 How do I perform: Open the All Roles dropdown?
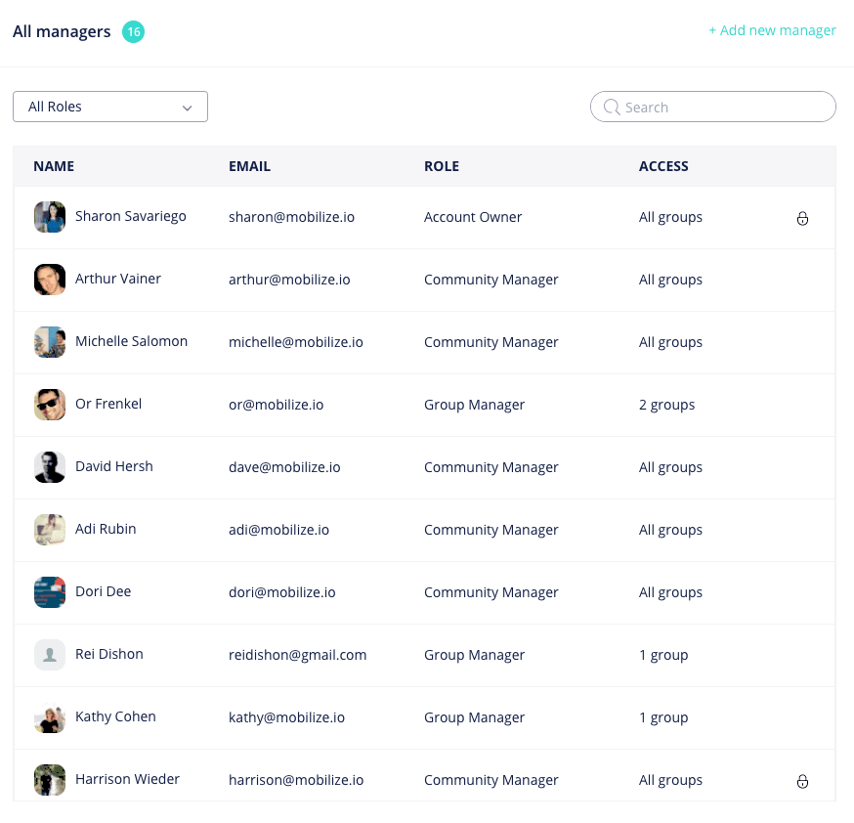(x=110, y=107)
